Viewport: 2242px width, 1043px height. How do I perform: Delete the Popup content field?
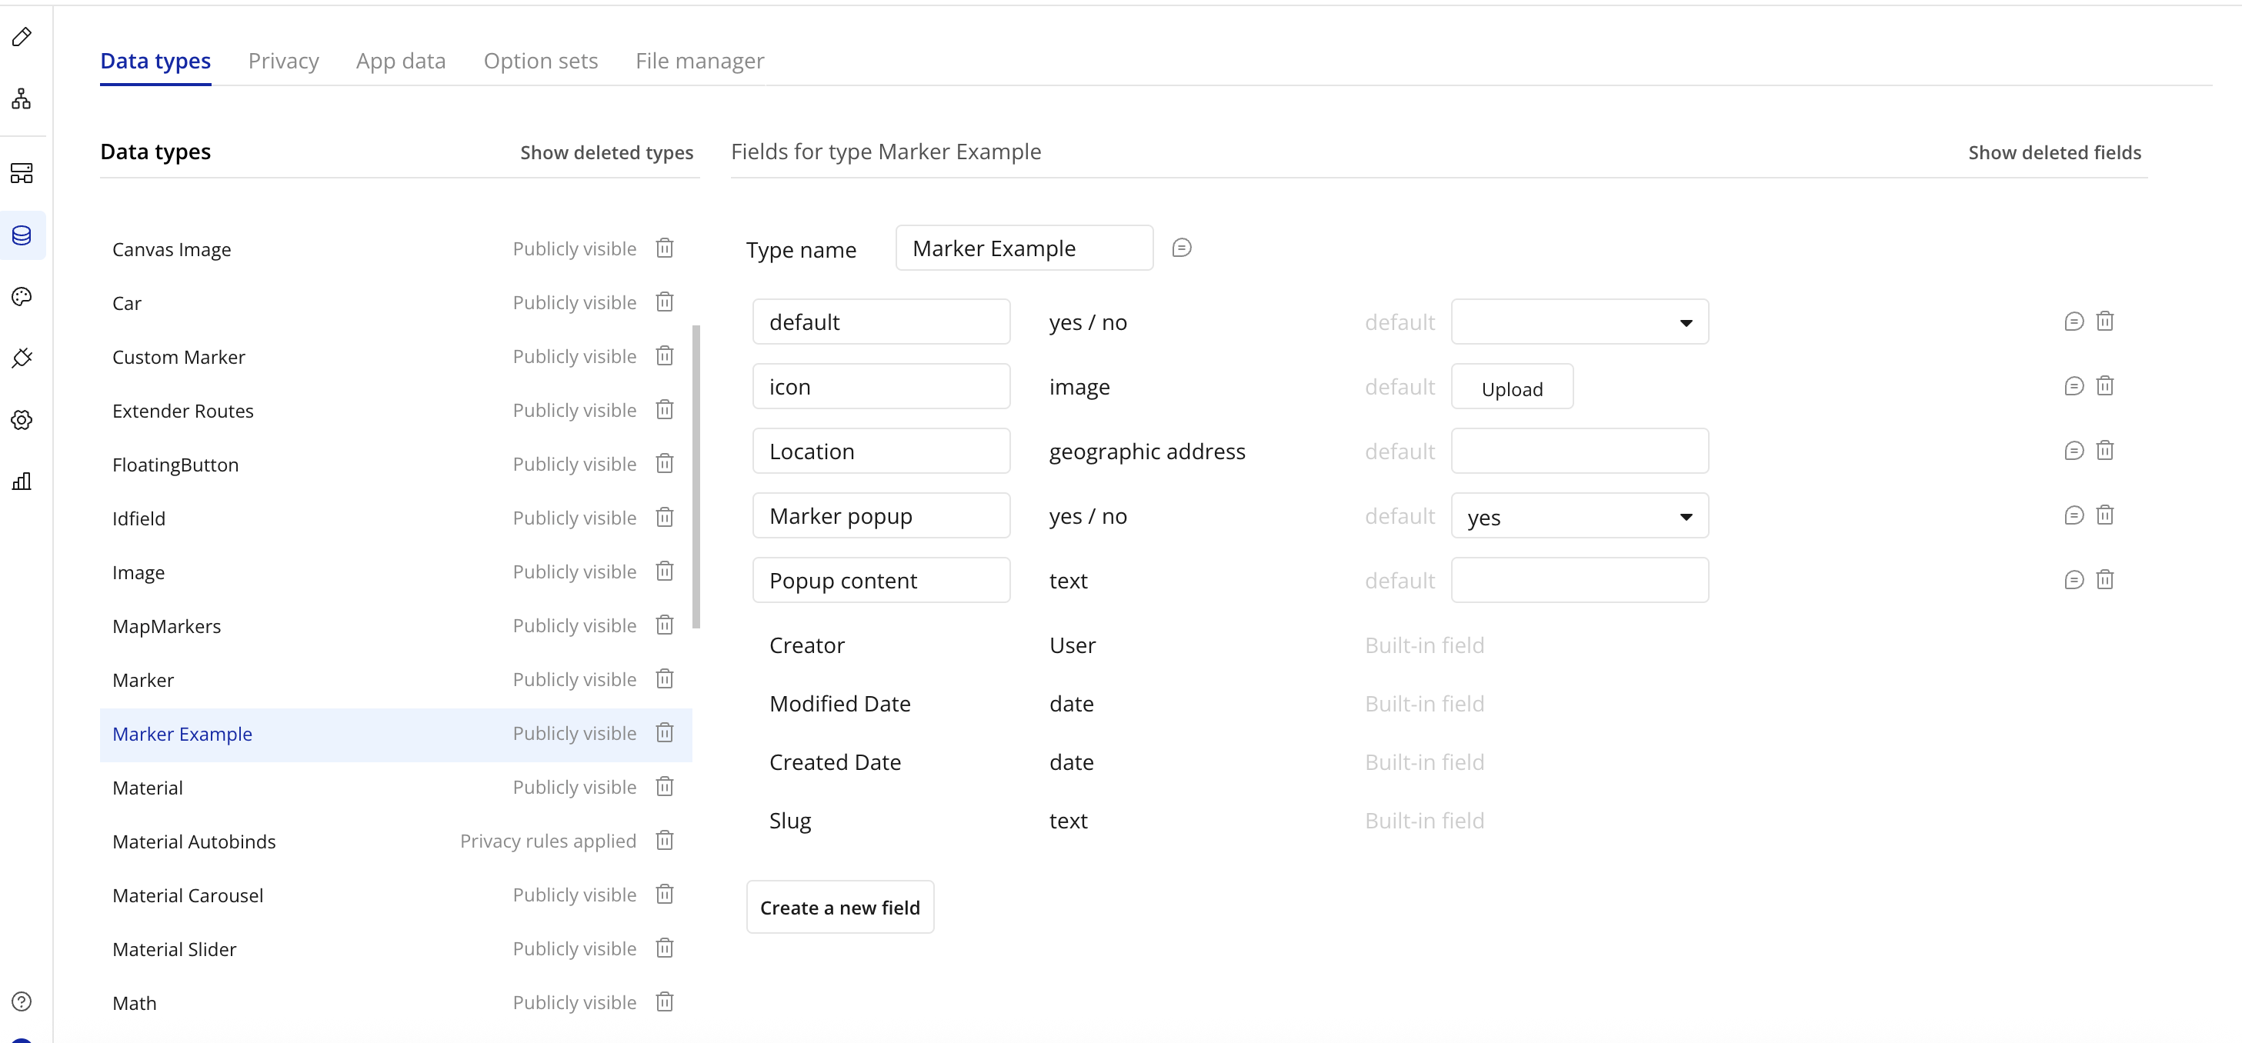pos(2104,579)
